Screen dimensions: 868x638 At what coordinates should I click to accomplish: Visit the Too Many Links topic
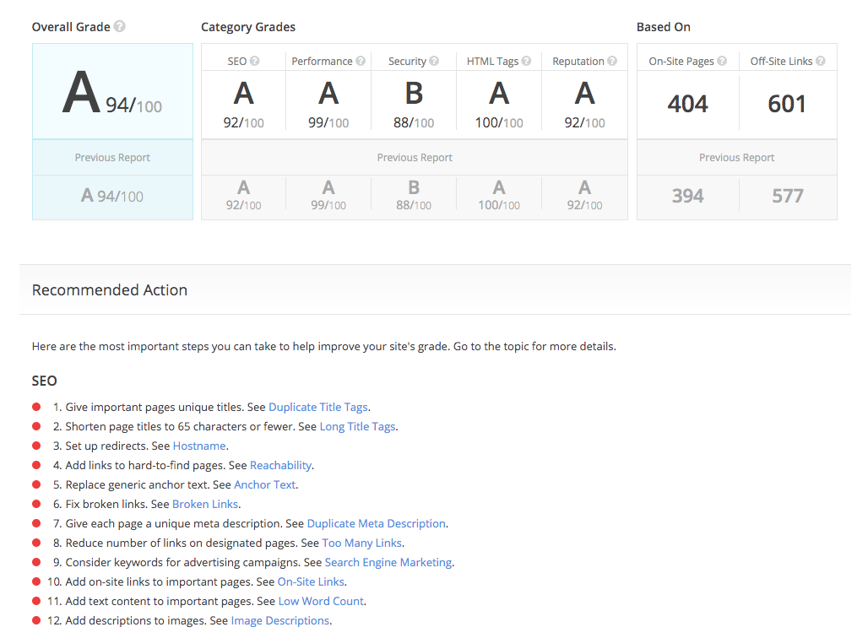pos(361,543)
